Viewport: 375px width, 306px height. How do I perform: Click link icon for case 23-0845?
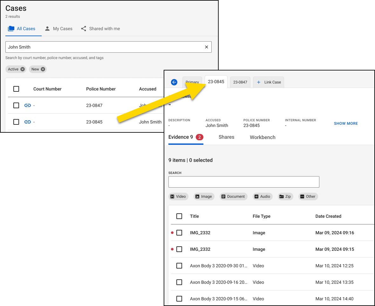(28, 122)
